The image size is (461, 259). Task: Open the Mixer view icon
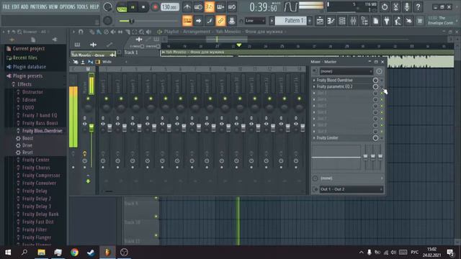(x=354, y=21)
